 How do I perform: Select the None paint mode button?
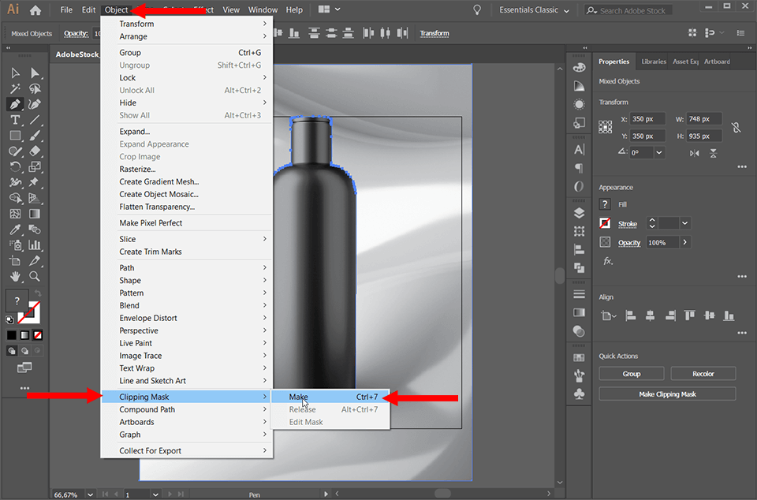pos(38,335)
